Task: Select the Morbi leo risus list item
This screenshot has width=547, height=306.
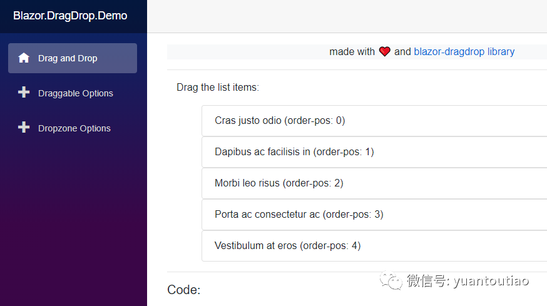Action: [374, 183]
